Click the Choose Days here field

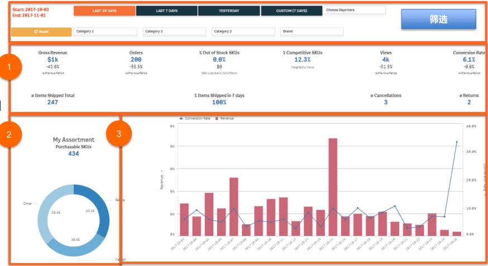(x=355, y=10)
